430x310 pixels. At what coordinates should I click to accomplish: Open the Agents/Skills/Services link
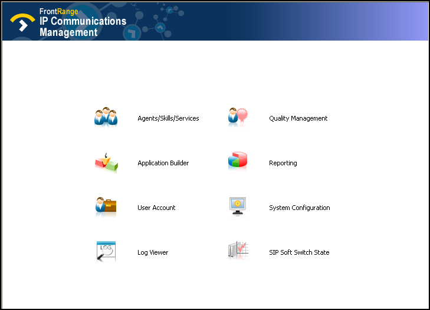pyautogui.click(x=168, y=118)
